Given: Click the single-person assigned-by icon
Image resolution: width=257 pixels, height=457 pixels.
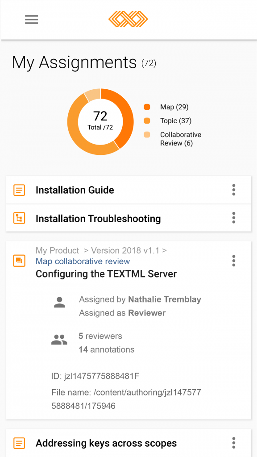Looking at the screenshot, I should tap(59, 302).
